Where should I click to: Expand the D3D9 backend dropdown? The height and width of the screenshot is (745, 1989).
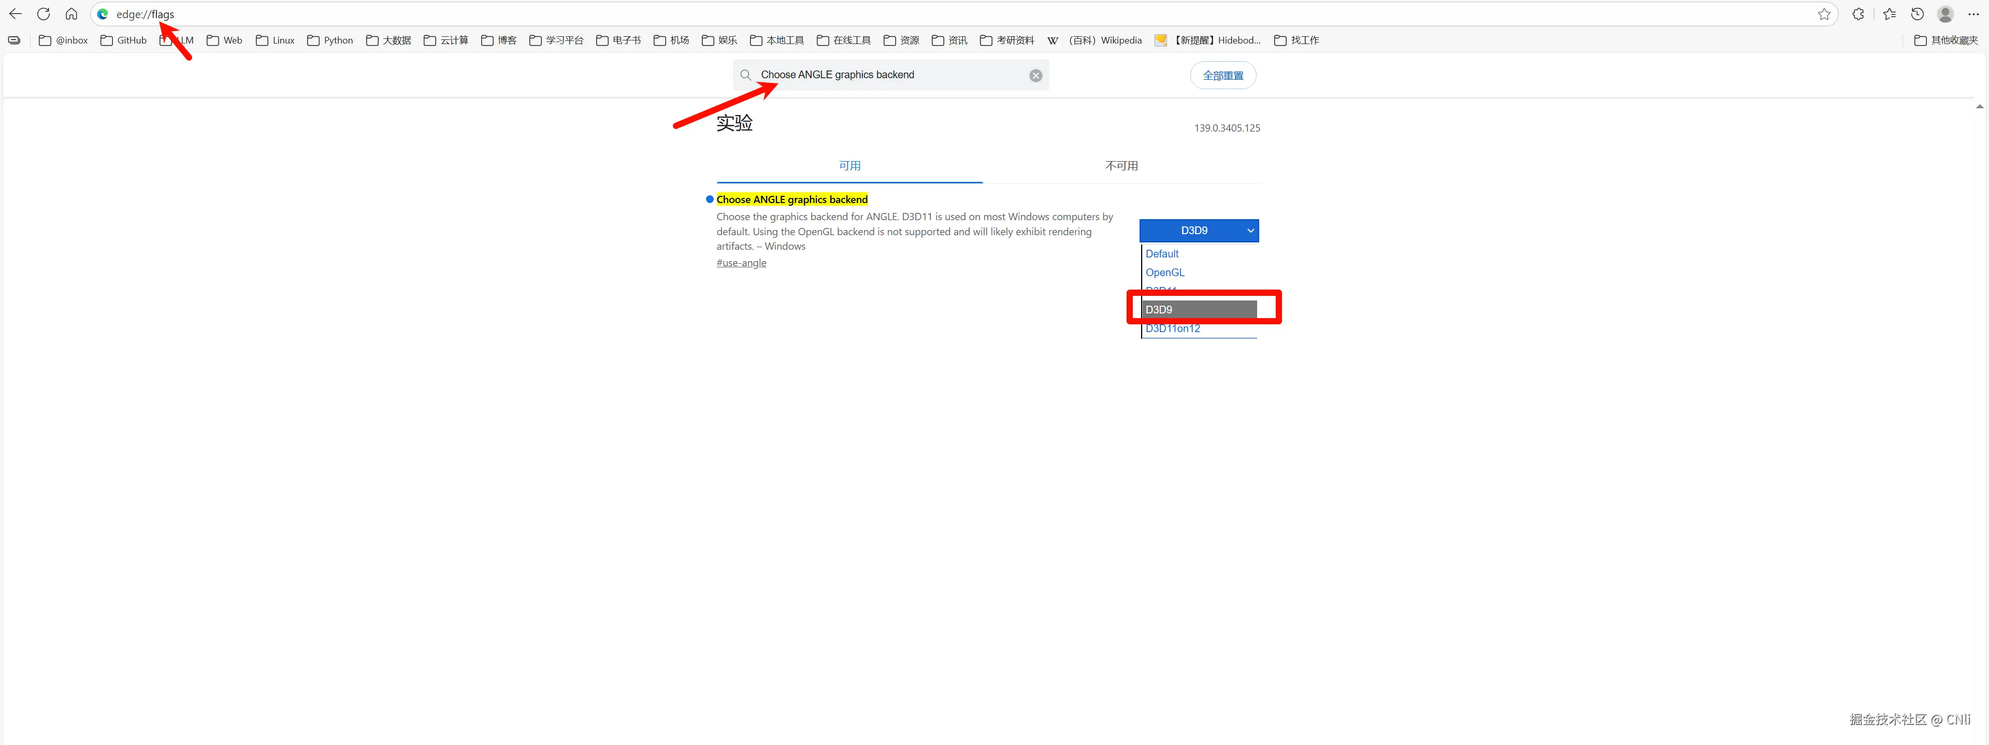pos(1199,231)
